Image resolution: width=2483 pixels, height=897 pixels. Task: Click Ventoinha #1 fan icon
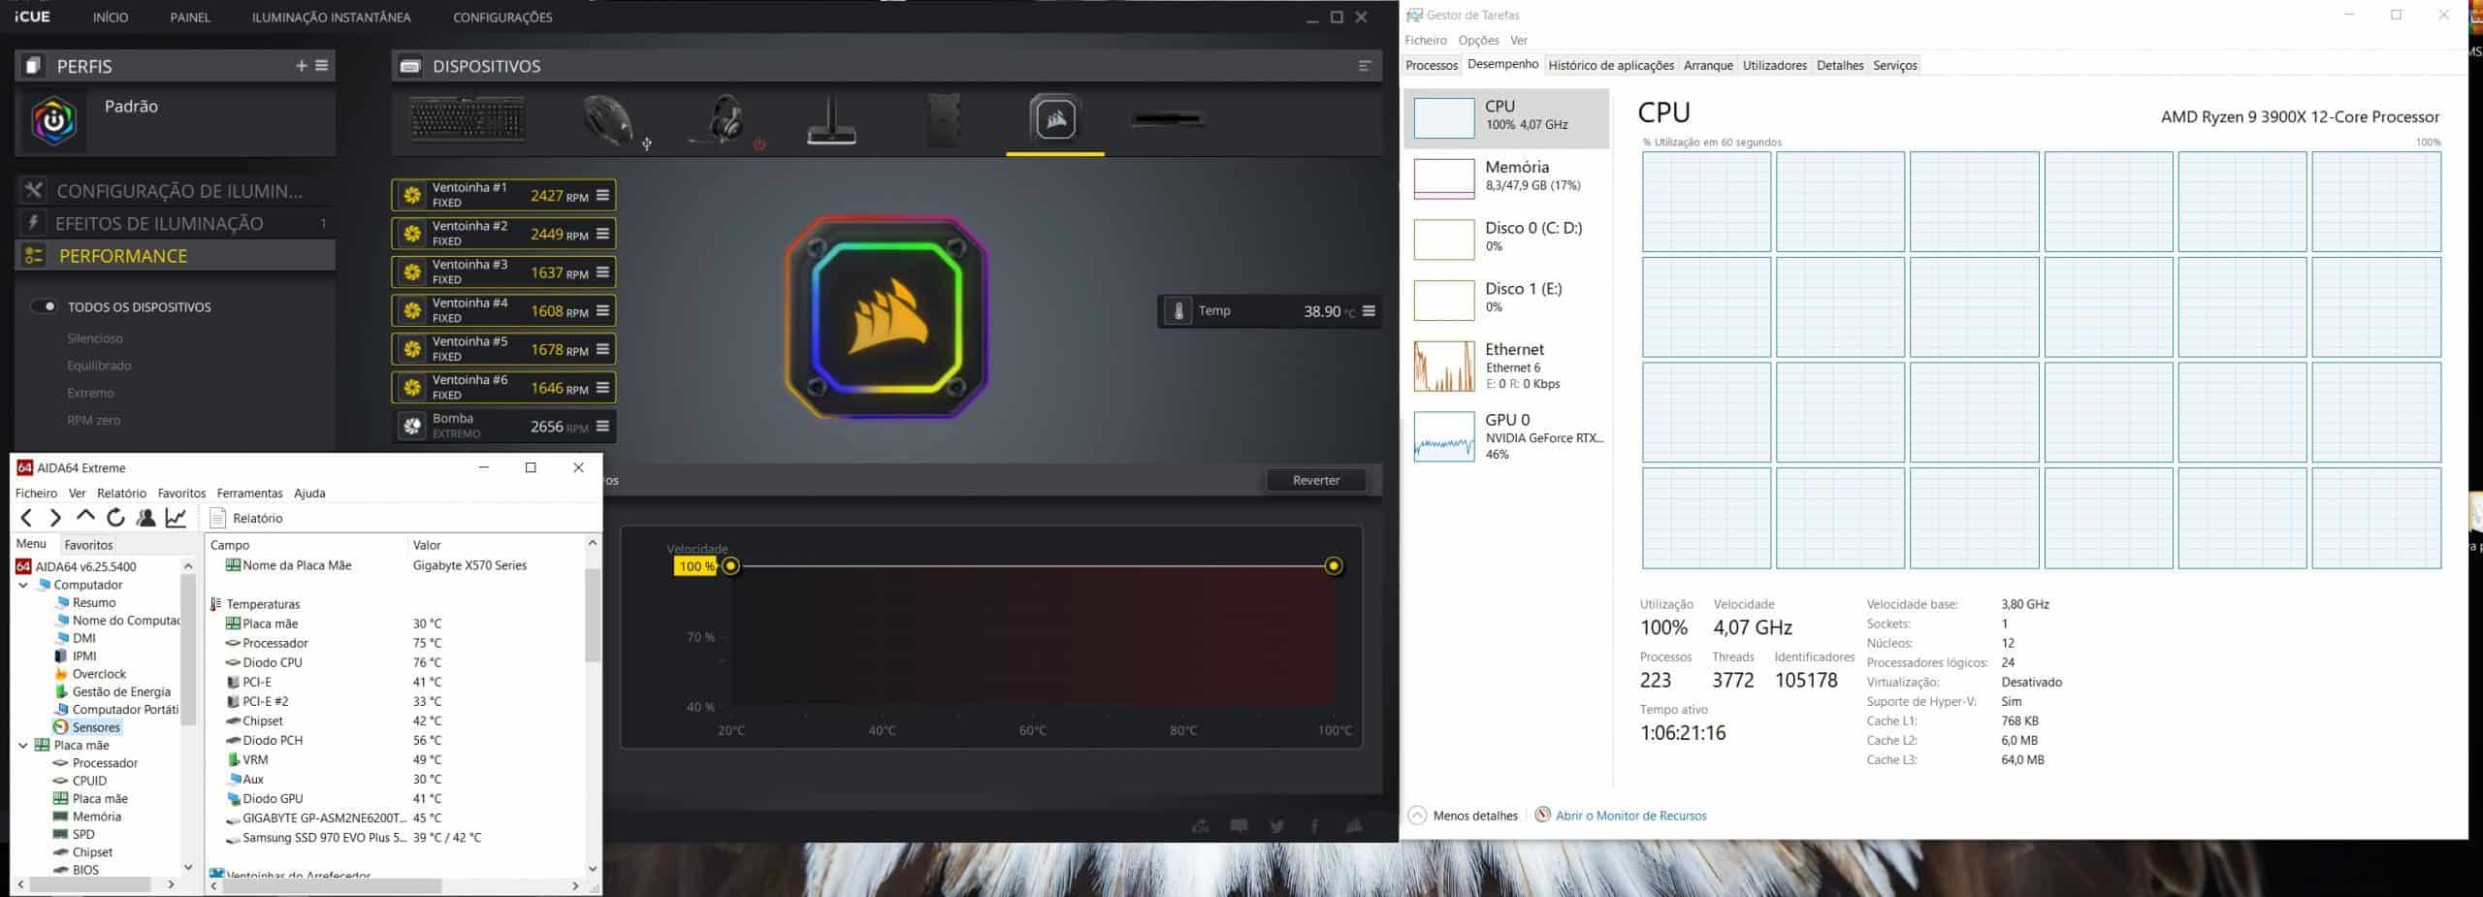(x=412, y=195)
